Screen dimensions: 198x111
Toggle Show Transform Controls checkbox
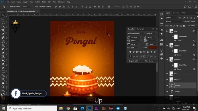tap(33, 6)
